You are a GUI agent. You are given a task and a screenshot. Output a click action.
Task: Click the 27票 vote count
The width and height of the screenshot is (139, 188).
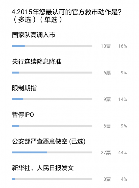click(106, 153)
